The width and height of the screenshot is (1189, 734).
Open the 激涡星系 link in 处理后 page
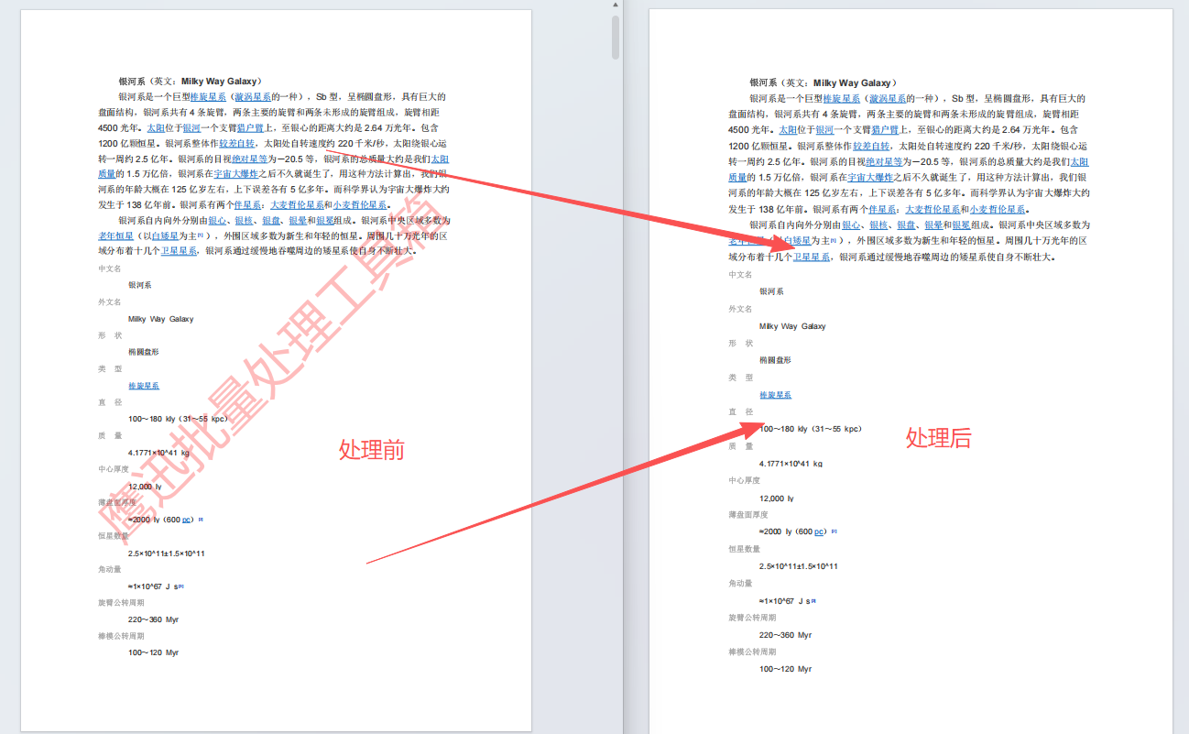click(x=887, y=98)
